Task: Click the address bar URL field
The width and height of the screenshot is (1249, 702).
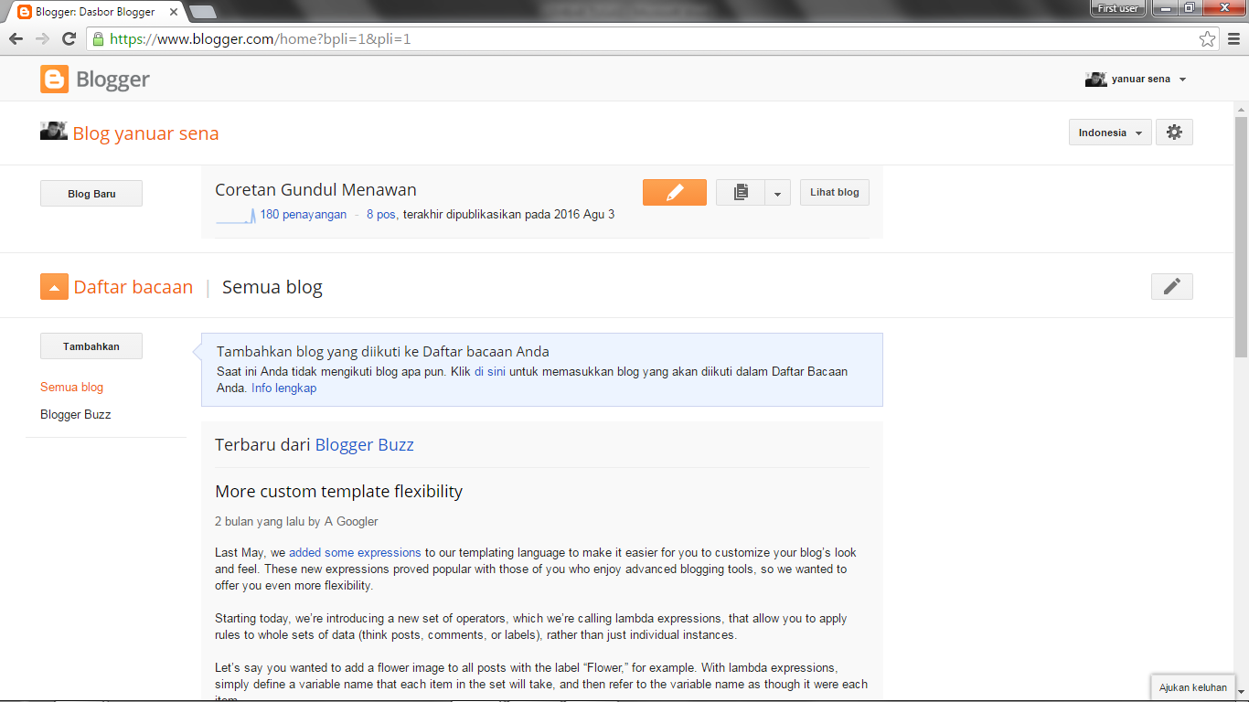Action: pyautogui.click(x=654, y=39)
